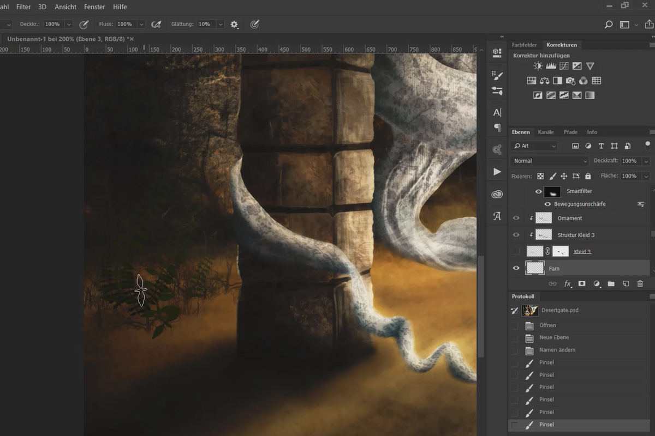Click the Deckkraft 100% value field
The image size is (655, 436).
pyautogui.click(x=630, y=161)
